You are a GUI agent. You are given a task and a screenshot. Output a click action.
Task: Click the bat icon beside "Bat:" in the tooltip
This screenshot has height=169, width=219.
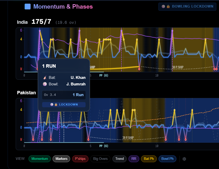click(46, 78)
